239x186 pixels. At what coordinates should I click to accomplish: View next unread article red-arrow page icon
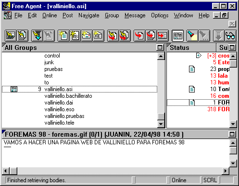pos(139,35)
